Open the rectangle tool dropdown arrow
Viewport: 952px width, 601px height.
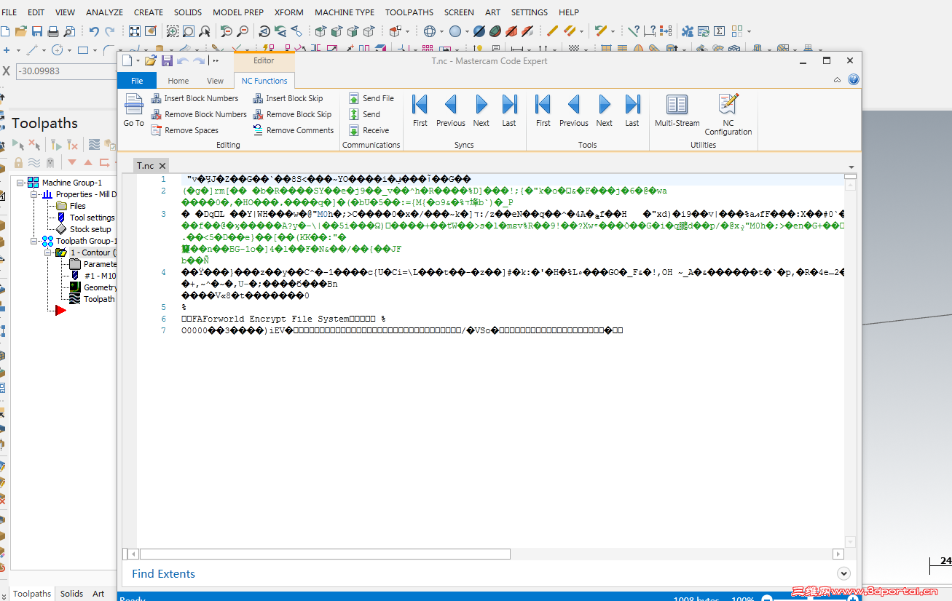95,50
